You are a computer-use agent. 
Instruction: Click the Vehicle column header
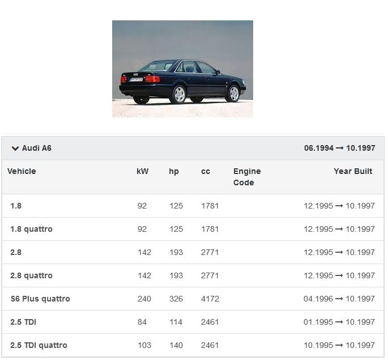tap(22, 171)
